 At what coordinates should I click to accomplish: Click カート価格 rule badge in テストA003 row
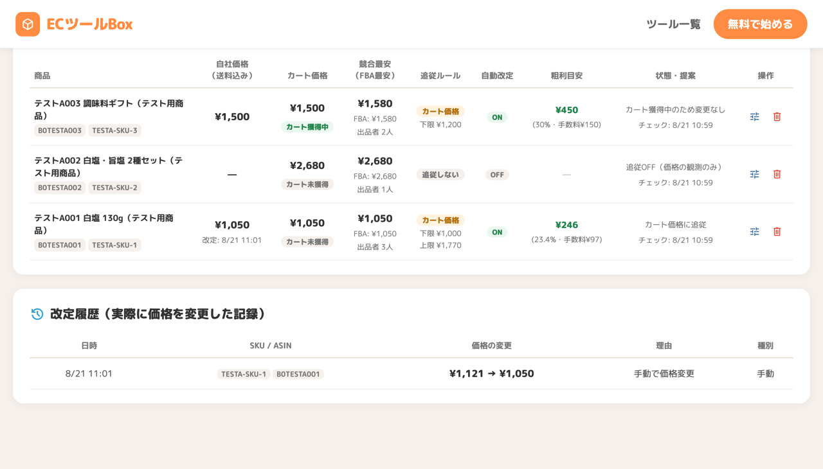point(440,111)
